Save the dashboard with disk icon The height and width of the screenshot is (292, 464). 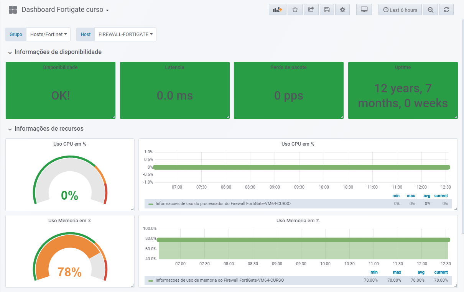pos(327,10)
